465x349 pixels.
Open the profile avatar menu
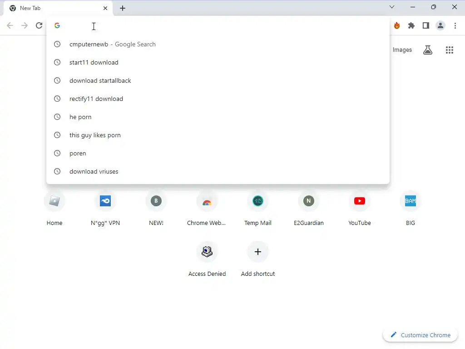tap(440, 25)
